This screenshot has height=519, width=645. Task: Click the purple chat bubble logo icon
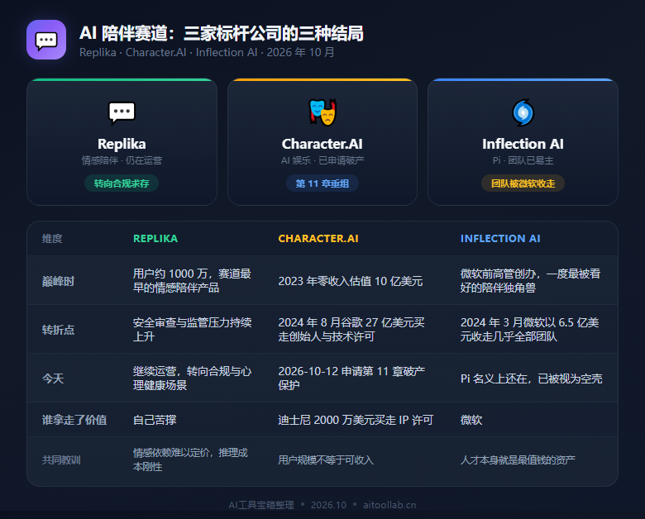click(x=46, y=40)
